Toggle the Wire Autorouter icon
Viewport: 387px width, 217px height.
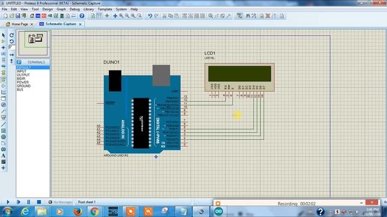coord(239,16)
